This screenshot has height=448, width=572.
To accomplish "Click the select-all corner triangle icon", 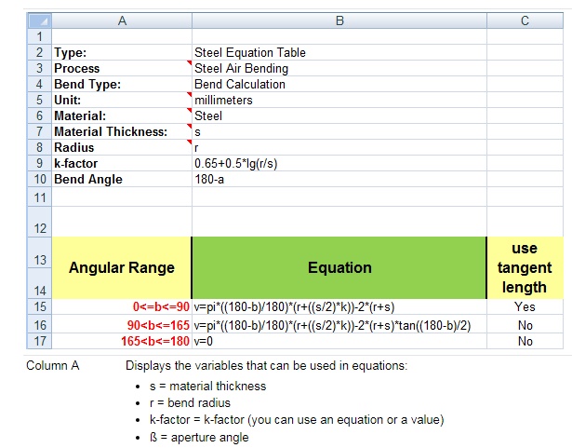I will [39, 20].
